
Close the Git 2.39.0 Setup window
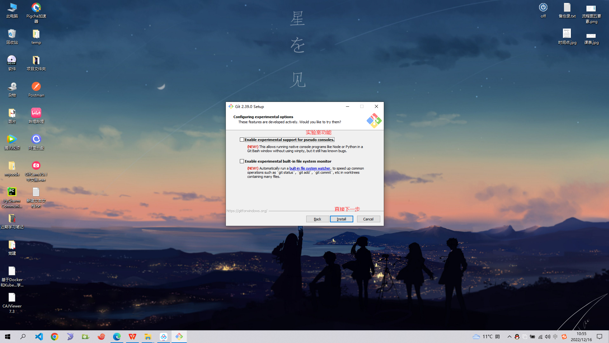click(x=376, y=107)
